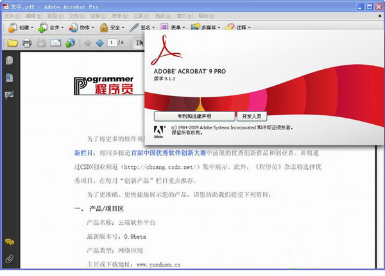
Task: Open the 文档 (Document) menu
Action: (77, 16)
